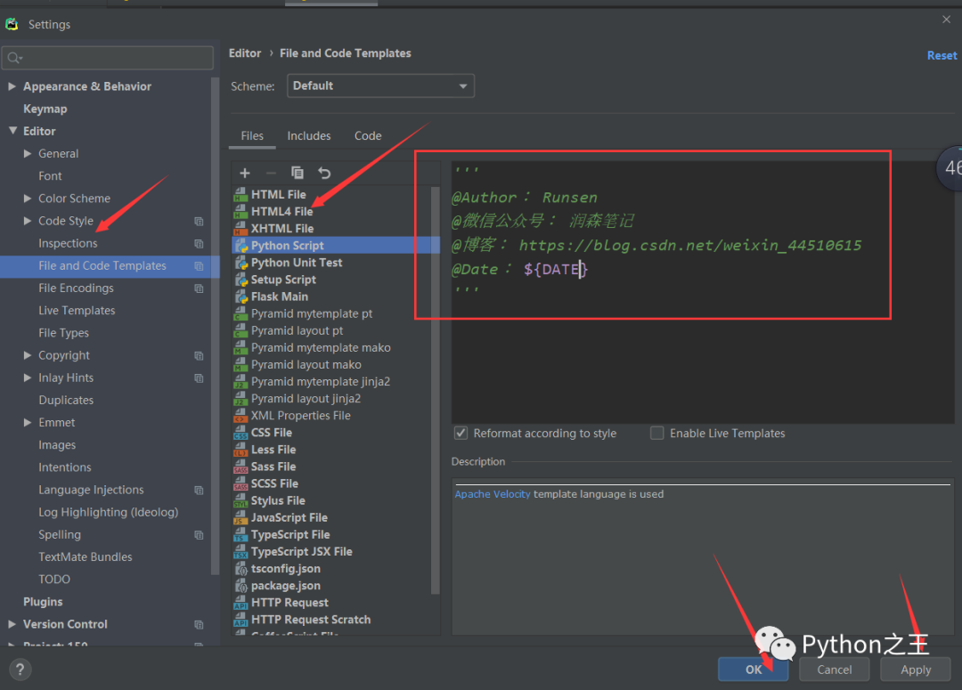The width and height of the screenshot is (962, 690).
Task: Collapse the Editor section
Action: click(12, 131)
